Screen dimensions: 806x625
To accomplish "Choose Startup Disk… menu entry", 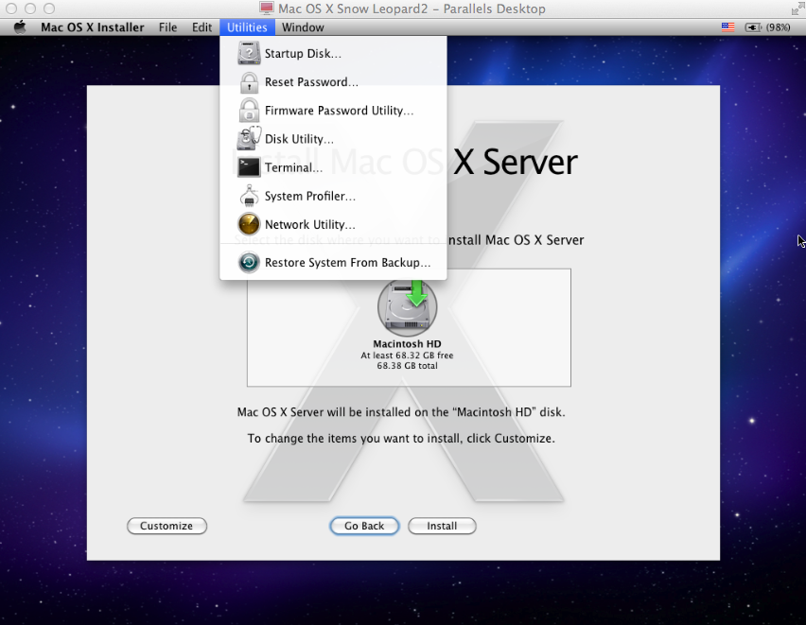I will [333, 54].
